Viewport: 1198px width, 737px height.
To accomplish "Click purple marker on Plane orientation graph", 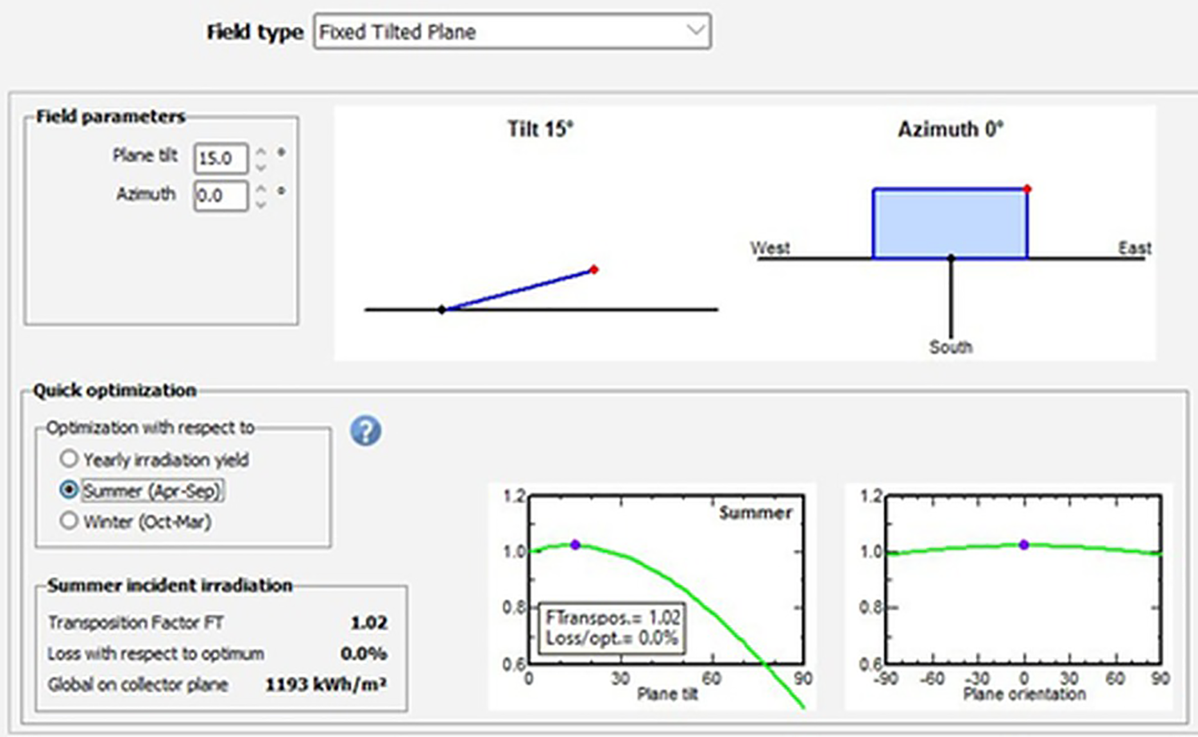I will pyautogui.click(x=1024, y=545).
